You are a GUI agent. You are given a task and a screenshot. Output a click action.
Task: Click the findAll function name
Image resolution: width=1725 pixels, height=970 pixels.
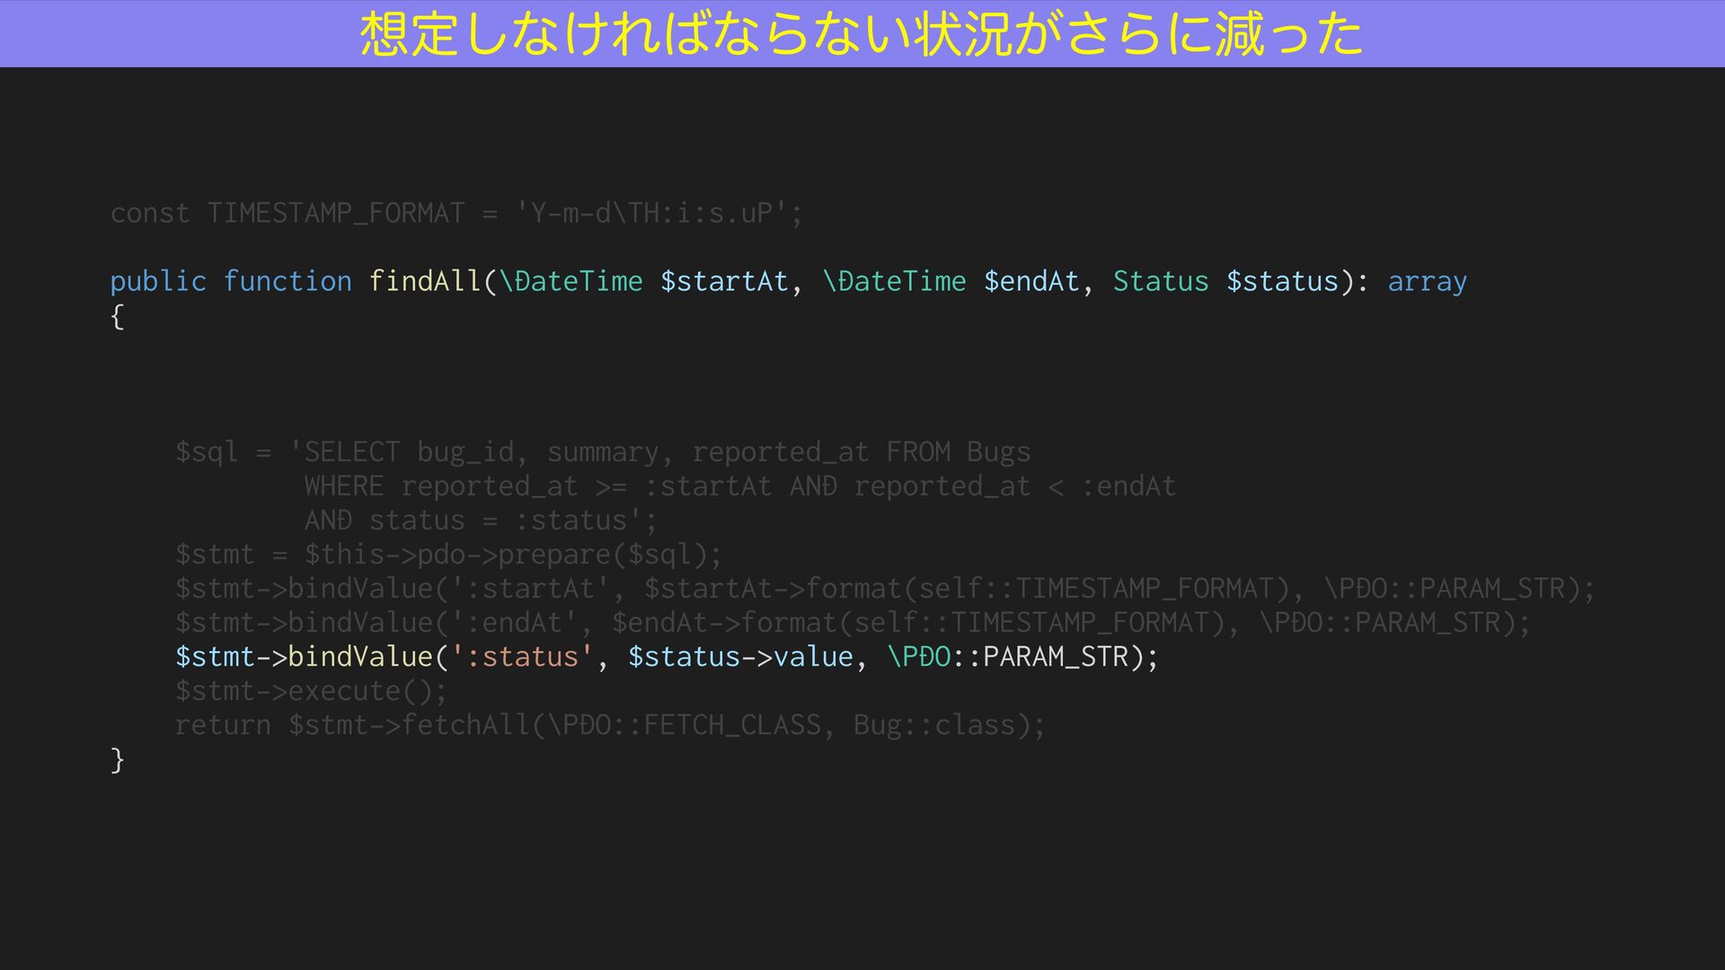click(x=424, y=282)
